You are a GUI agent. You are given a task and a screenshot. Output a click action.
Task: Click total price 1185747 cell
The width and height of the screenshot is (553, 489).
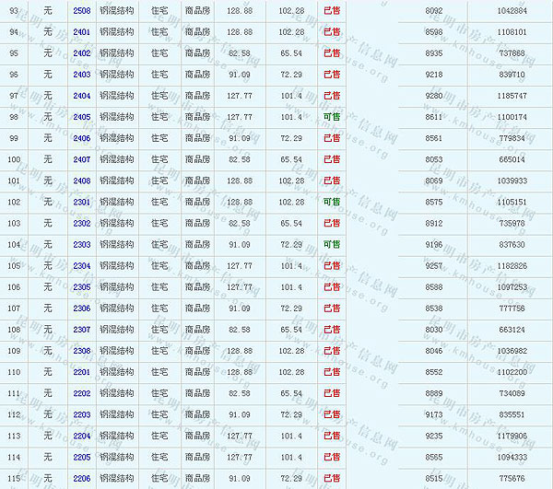tap(511, 96)
